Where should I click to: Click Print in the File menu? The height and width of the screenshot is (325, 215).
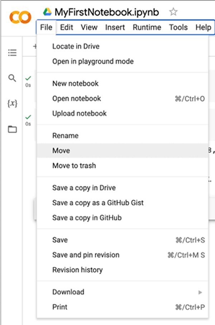pyautogui.click(x=60, y=307)
